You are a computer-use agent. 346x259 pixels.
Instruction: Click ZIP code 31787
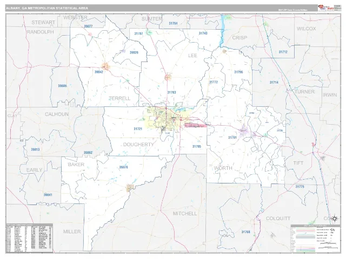138,33
